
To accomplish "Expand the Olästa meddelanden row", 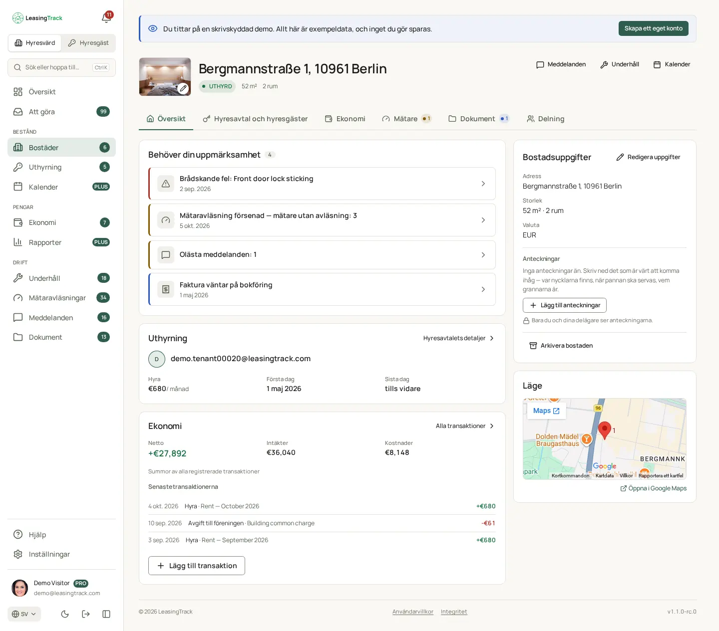I will [x=322, y=255].
